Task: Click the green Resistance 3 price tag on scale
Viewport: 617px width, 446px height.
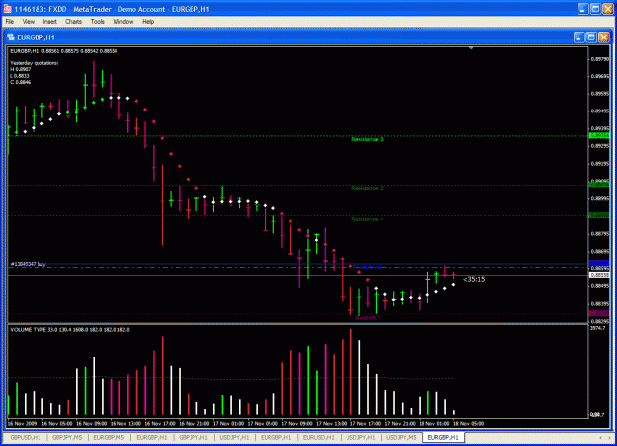Action: 599,136
